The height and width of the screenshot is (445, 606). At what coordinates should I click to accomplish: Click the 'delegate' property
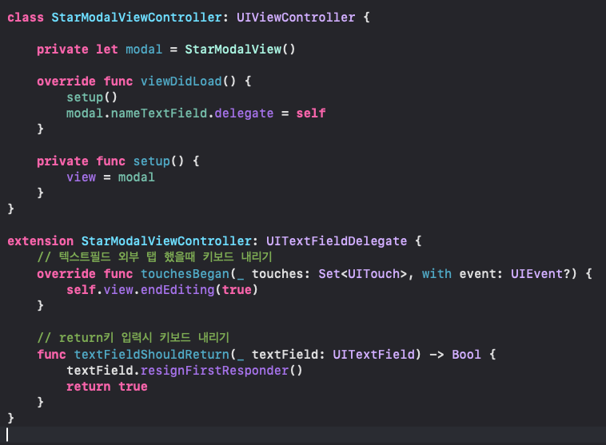244,113
